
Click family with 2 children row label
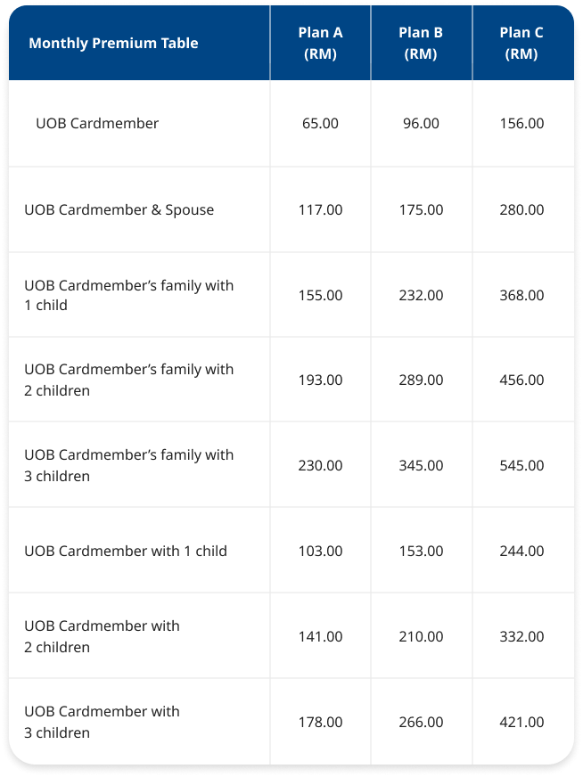(129, 380)
